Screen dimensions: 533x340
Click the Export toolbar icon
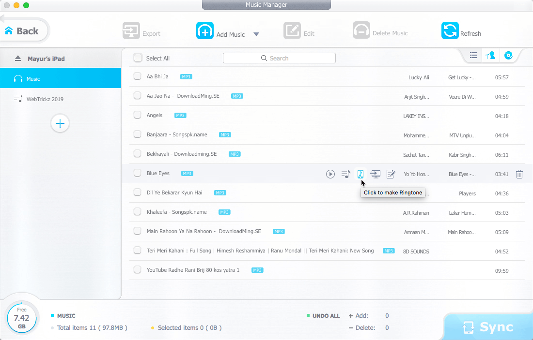(x=131, y=31)
